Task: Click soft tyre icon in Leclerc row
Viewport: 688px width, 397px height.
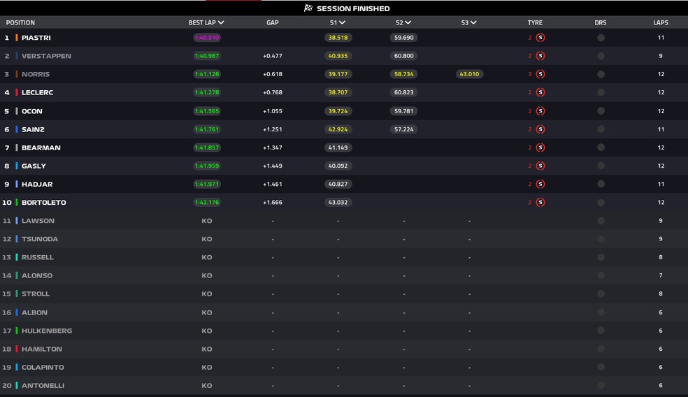Action: (x=540, y=92)
